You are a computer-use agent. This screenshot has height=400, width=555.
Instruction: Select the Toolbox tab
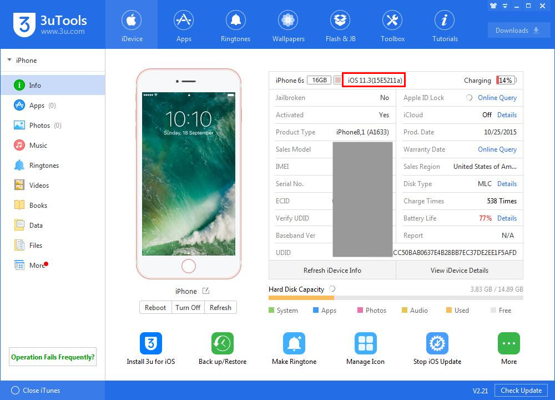point(392,25)
